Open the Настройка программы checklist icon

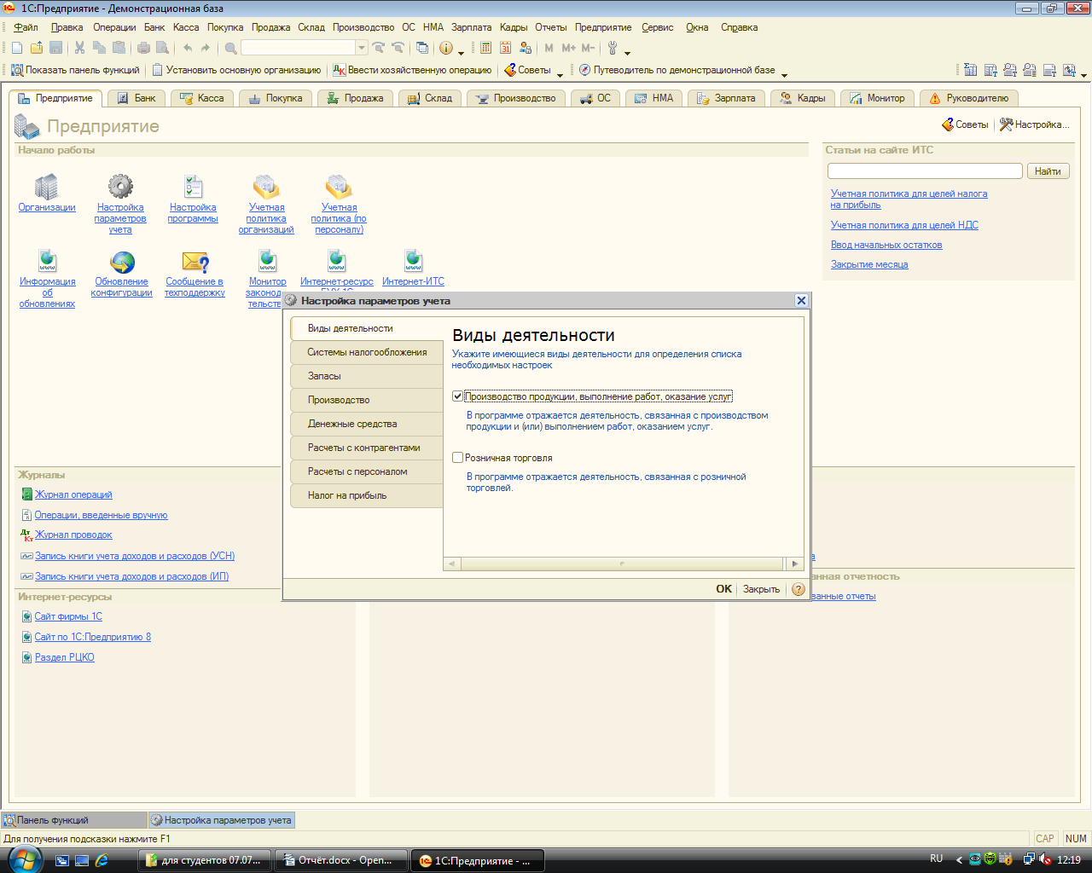(194, 187)
